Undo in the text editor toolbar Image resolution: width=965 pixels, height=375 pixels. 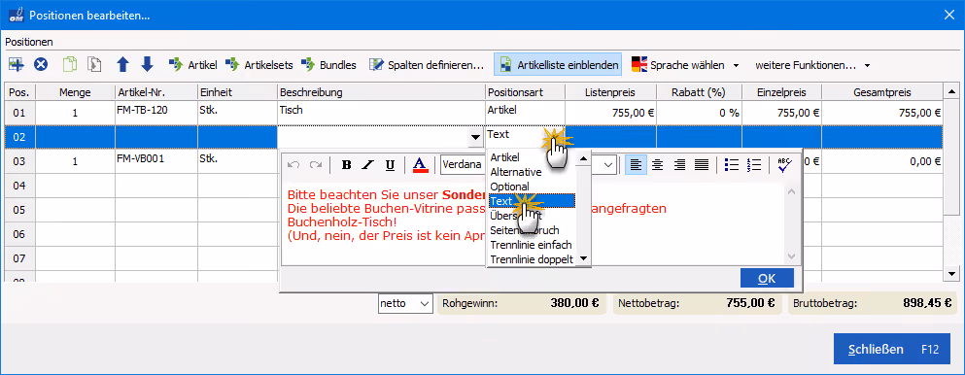point(294,165)
